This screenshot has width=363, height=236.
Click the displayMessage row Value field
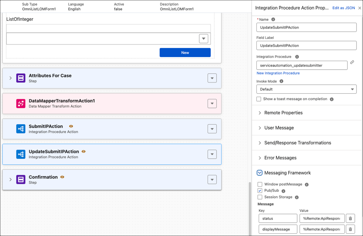[322, 229]
